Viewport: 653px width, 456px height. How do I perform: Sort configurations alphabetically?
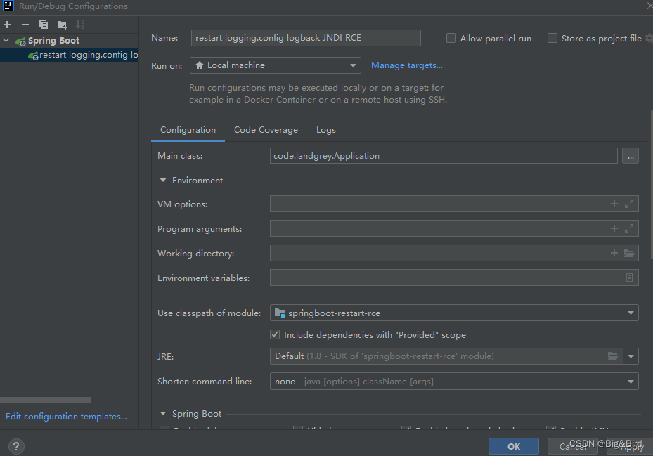click(81, 24)
